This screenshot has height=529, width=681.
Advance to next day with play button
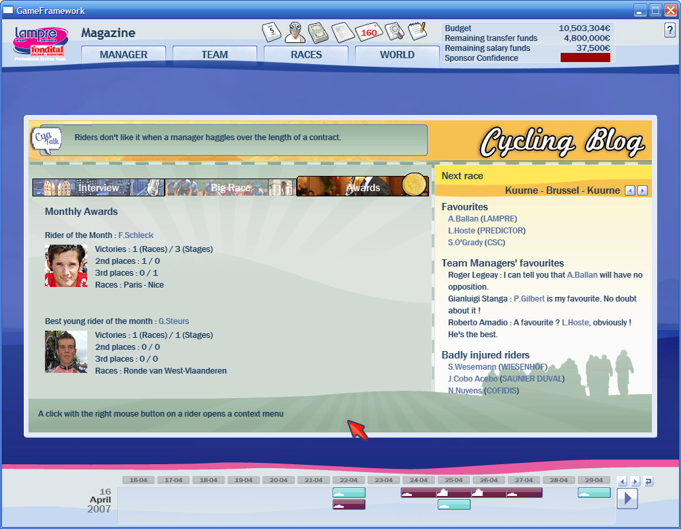[x=627, y=498]
